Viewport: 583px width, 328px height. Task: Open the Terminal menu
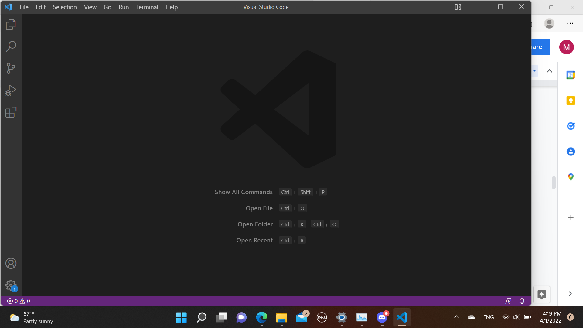[147, 7]
